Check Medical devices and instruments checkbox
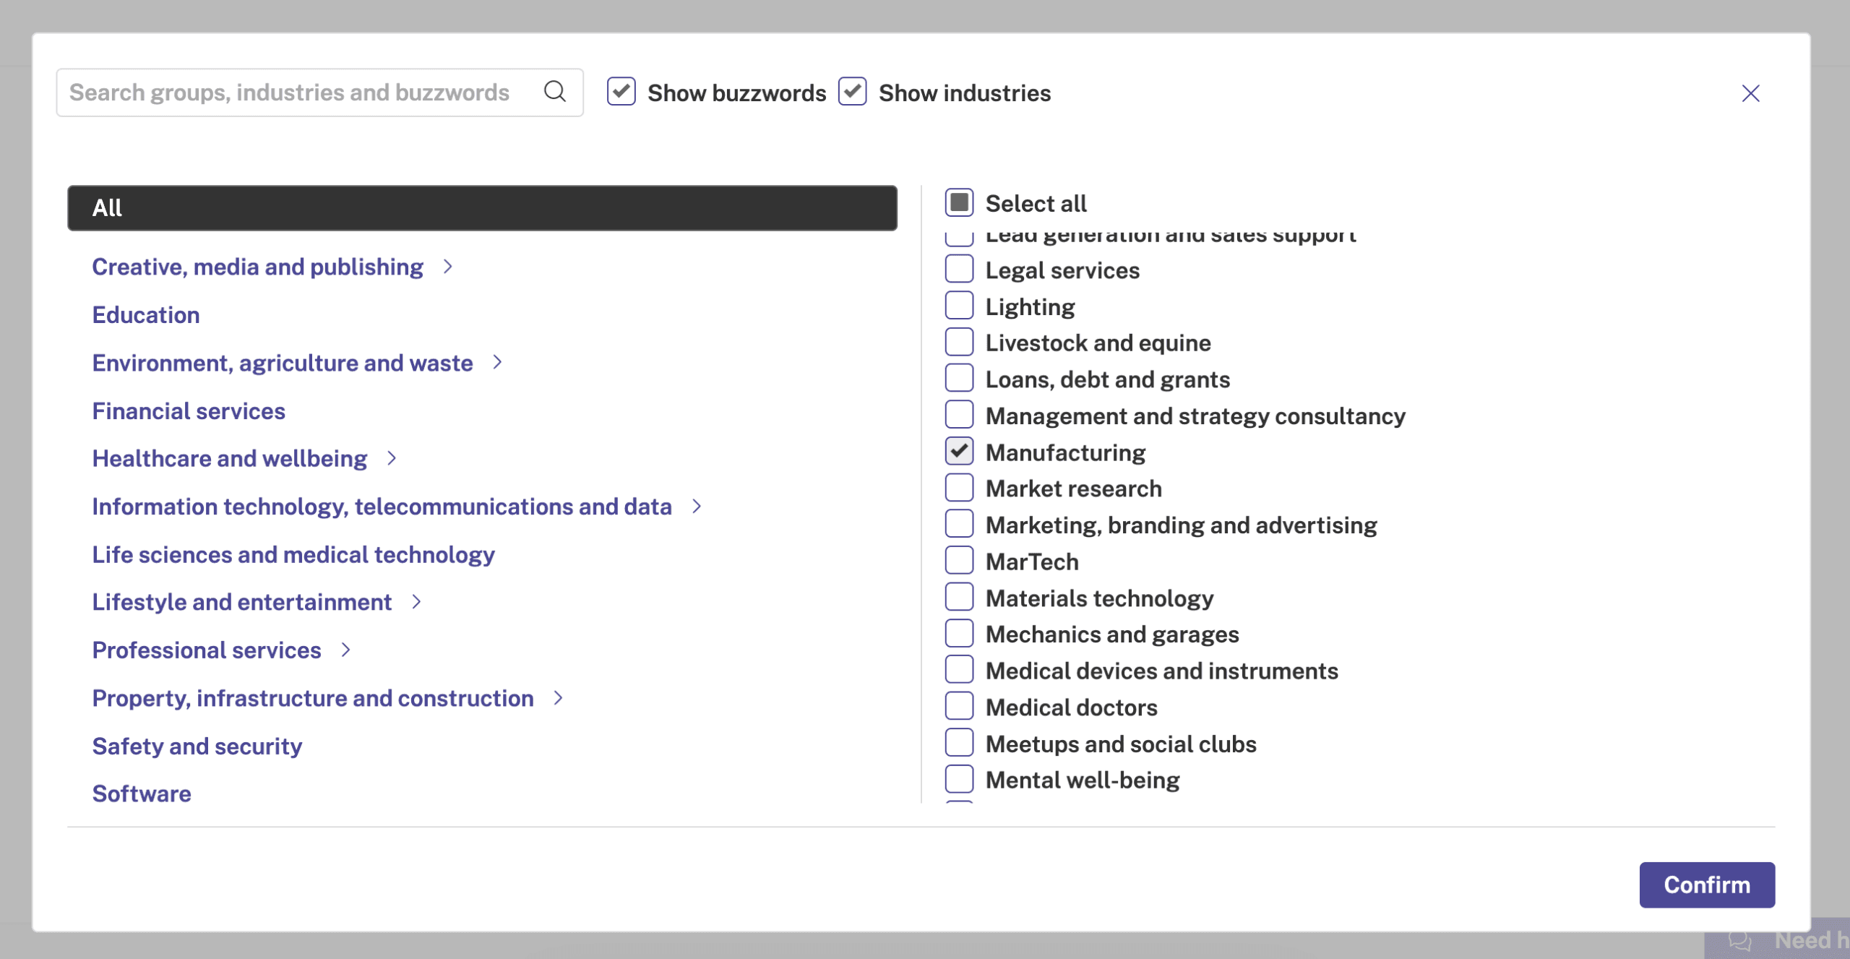 pos(959,670)
